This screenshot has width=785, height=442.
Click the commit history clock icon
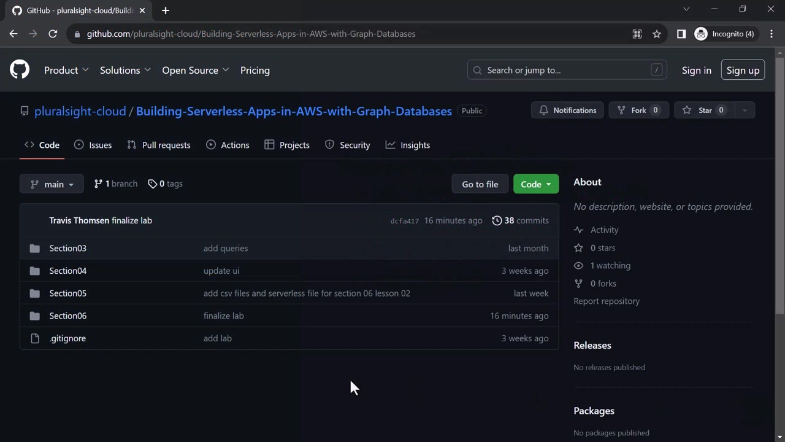click(x=497, y=220)
